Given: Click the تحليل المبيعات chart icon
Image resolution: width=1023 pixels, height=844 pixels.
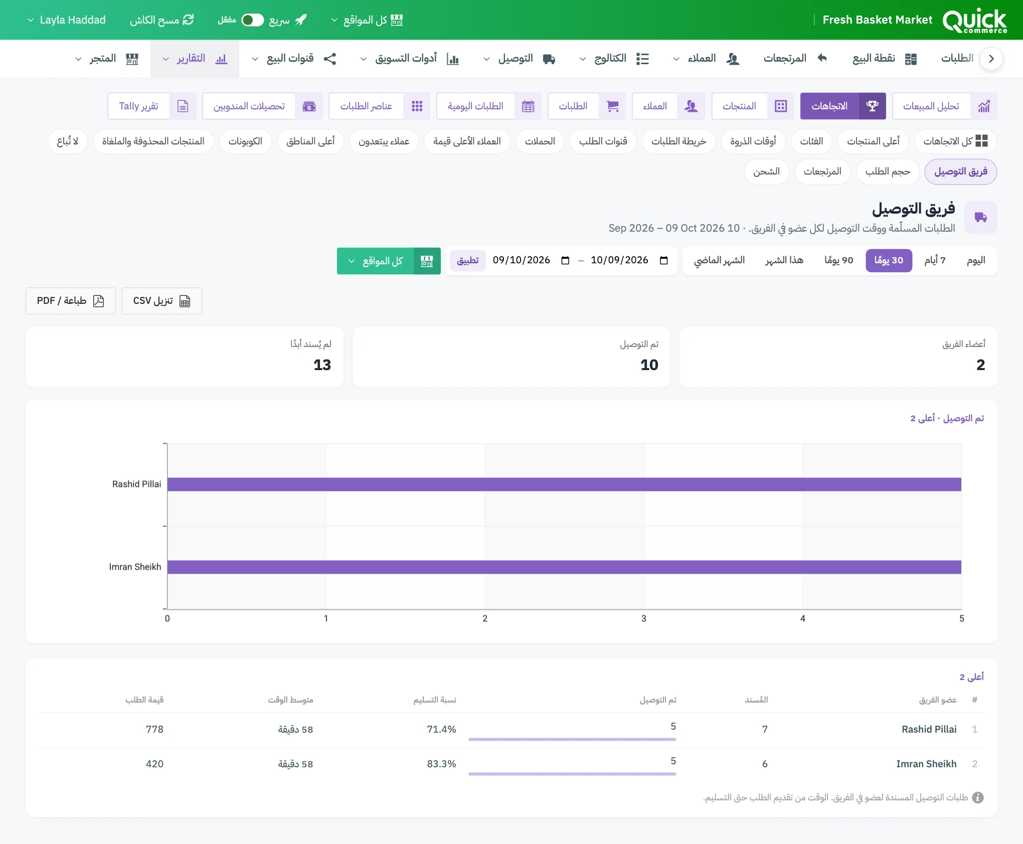Looking at the screenshot, I should [x=984, y=106].
